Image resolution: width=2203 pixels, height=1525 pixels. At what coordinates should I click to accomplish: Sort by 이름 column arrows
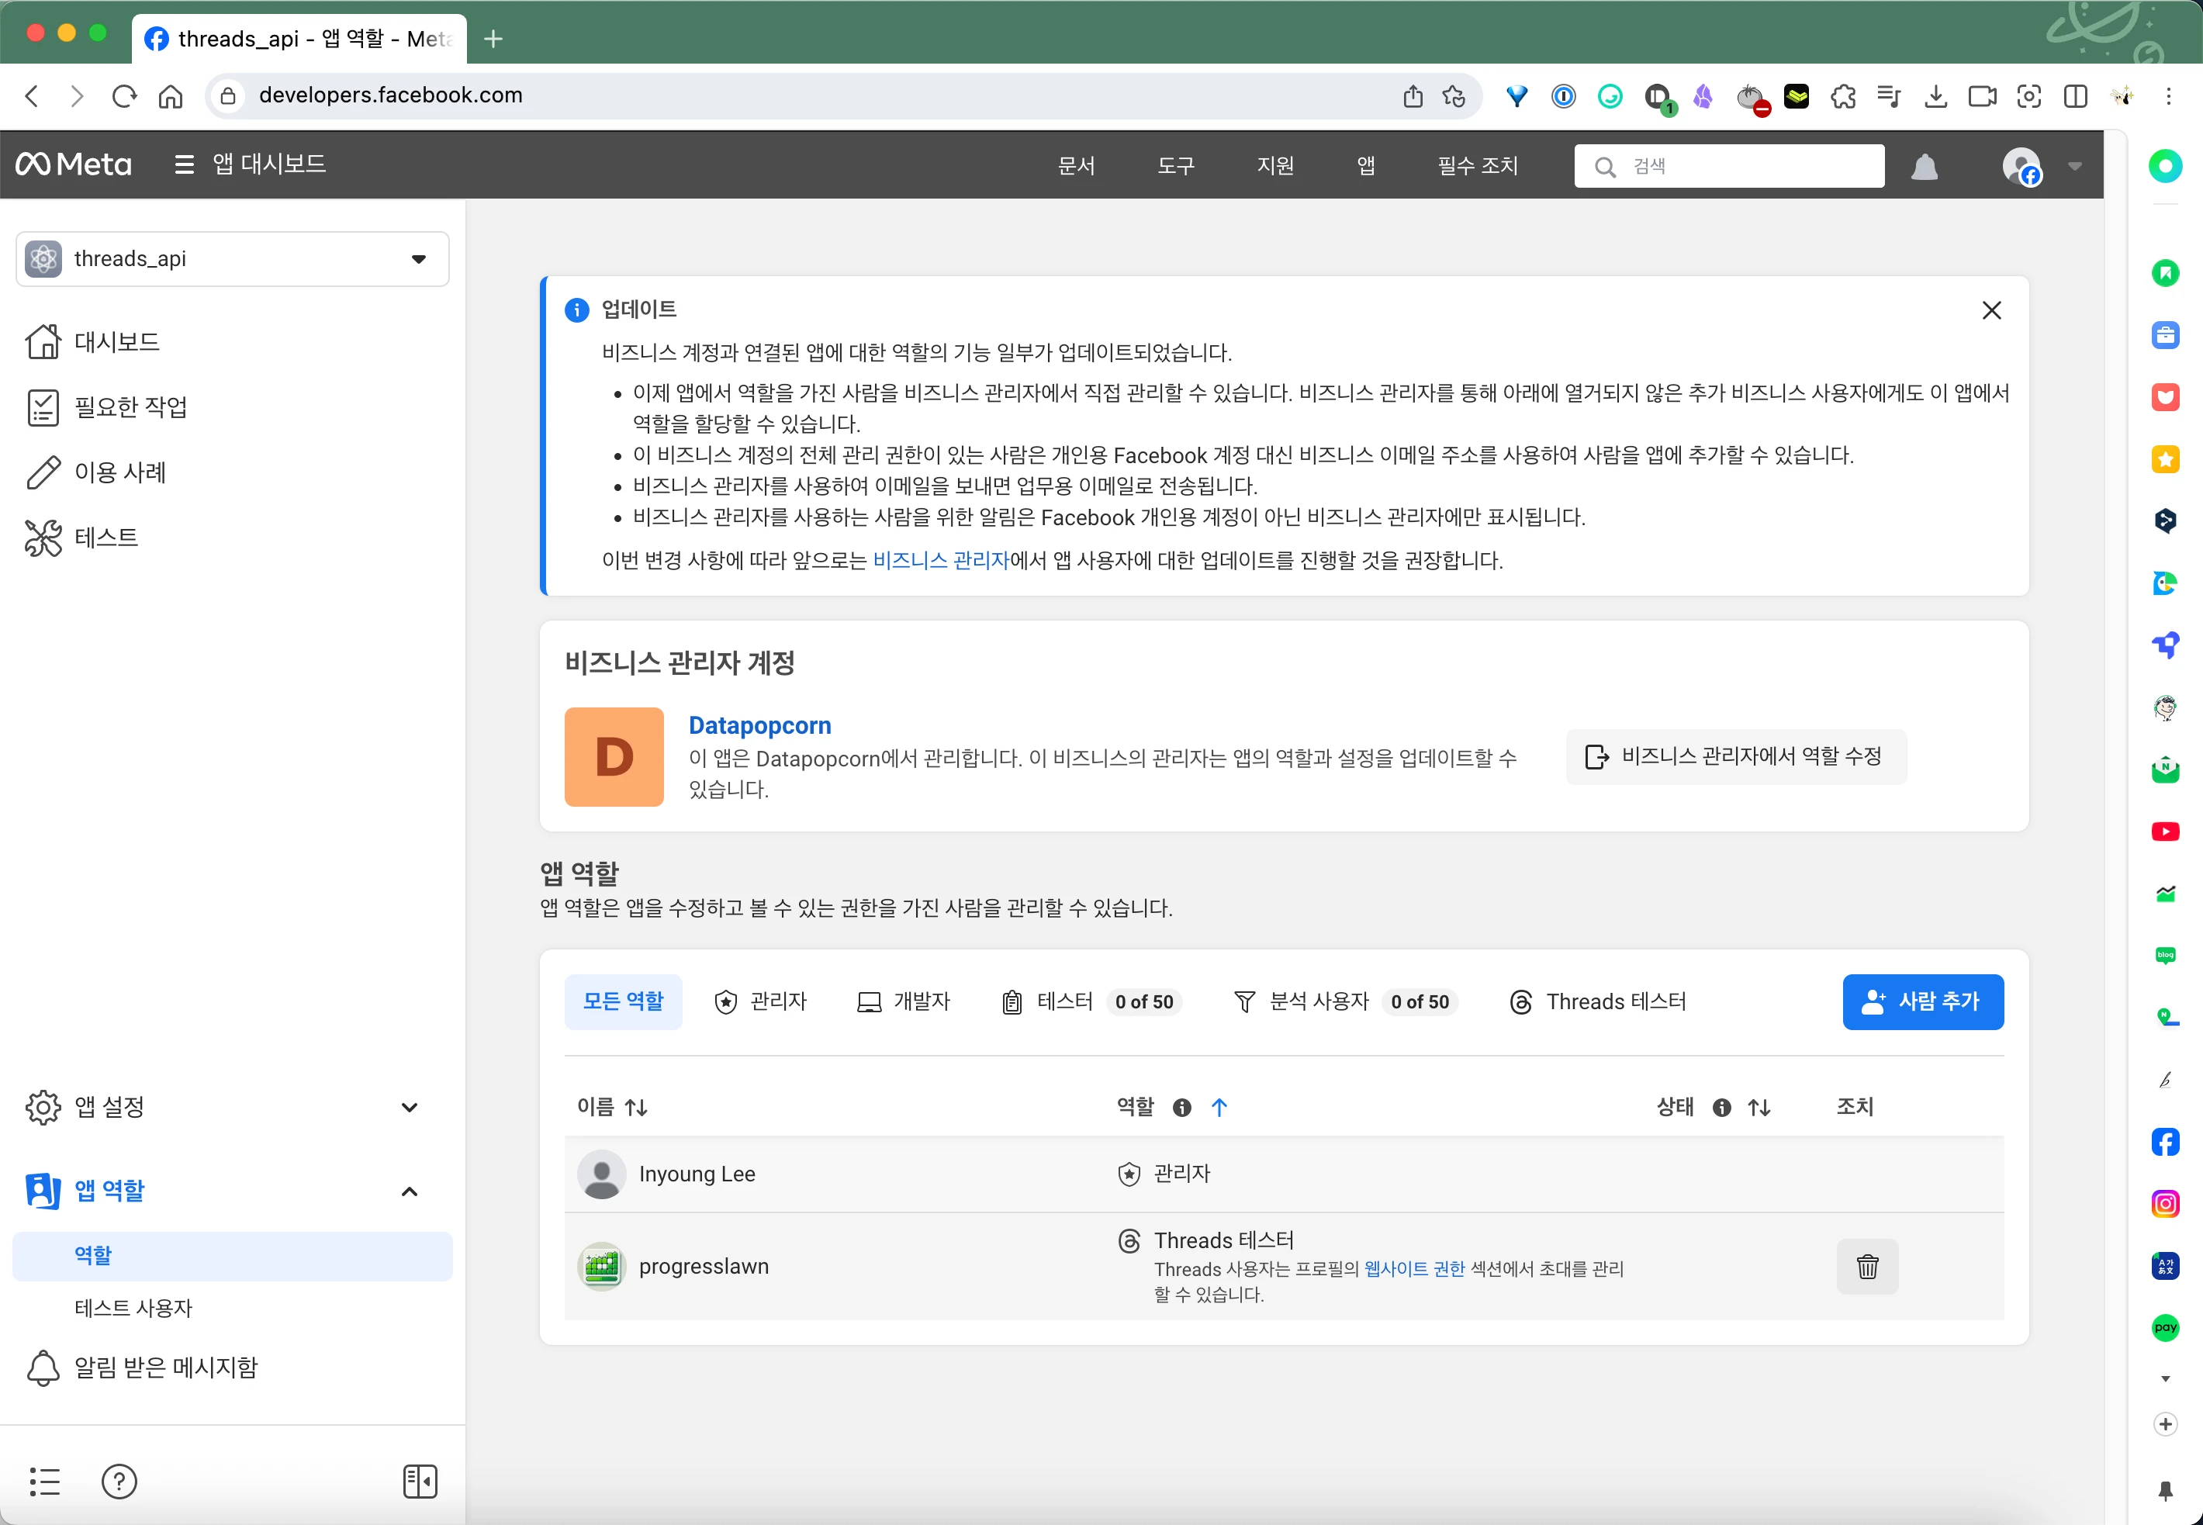[x=636, y=1106]
